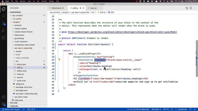198x111 pixels.
Task: Collapse the plugins folder
Action: (27, 22)
